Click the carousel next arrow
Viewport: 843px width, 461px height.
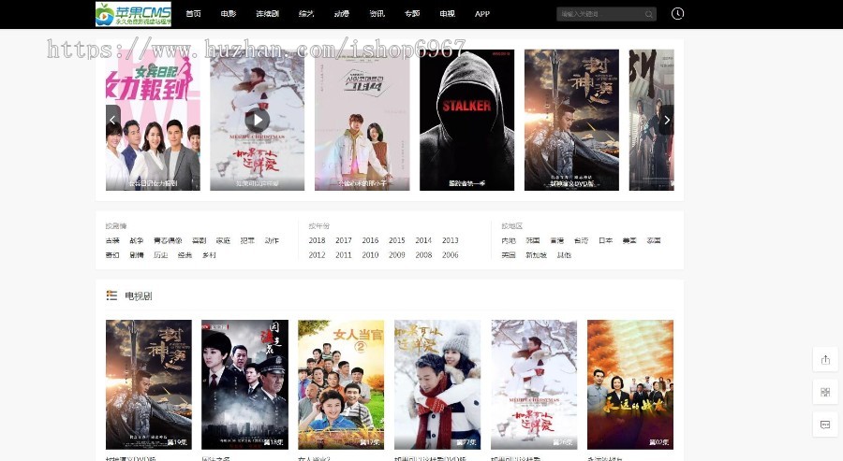point(667,120)
